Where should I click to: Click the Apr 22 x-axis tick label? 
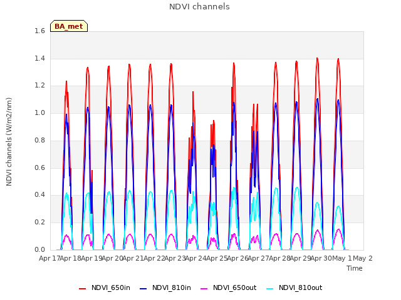(x=154, y=258)
